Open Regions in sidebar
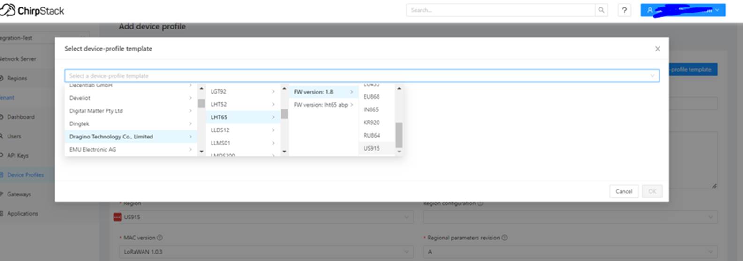The image size is (743, 261). (x=17, y=78)
